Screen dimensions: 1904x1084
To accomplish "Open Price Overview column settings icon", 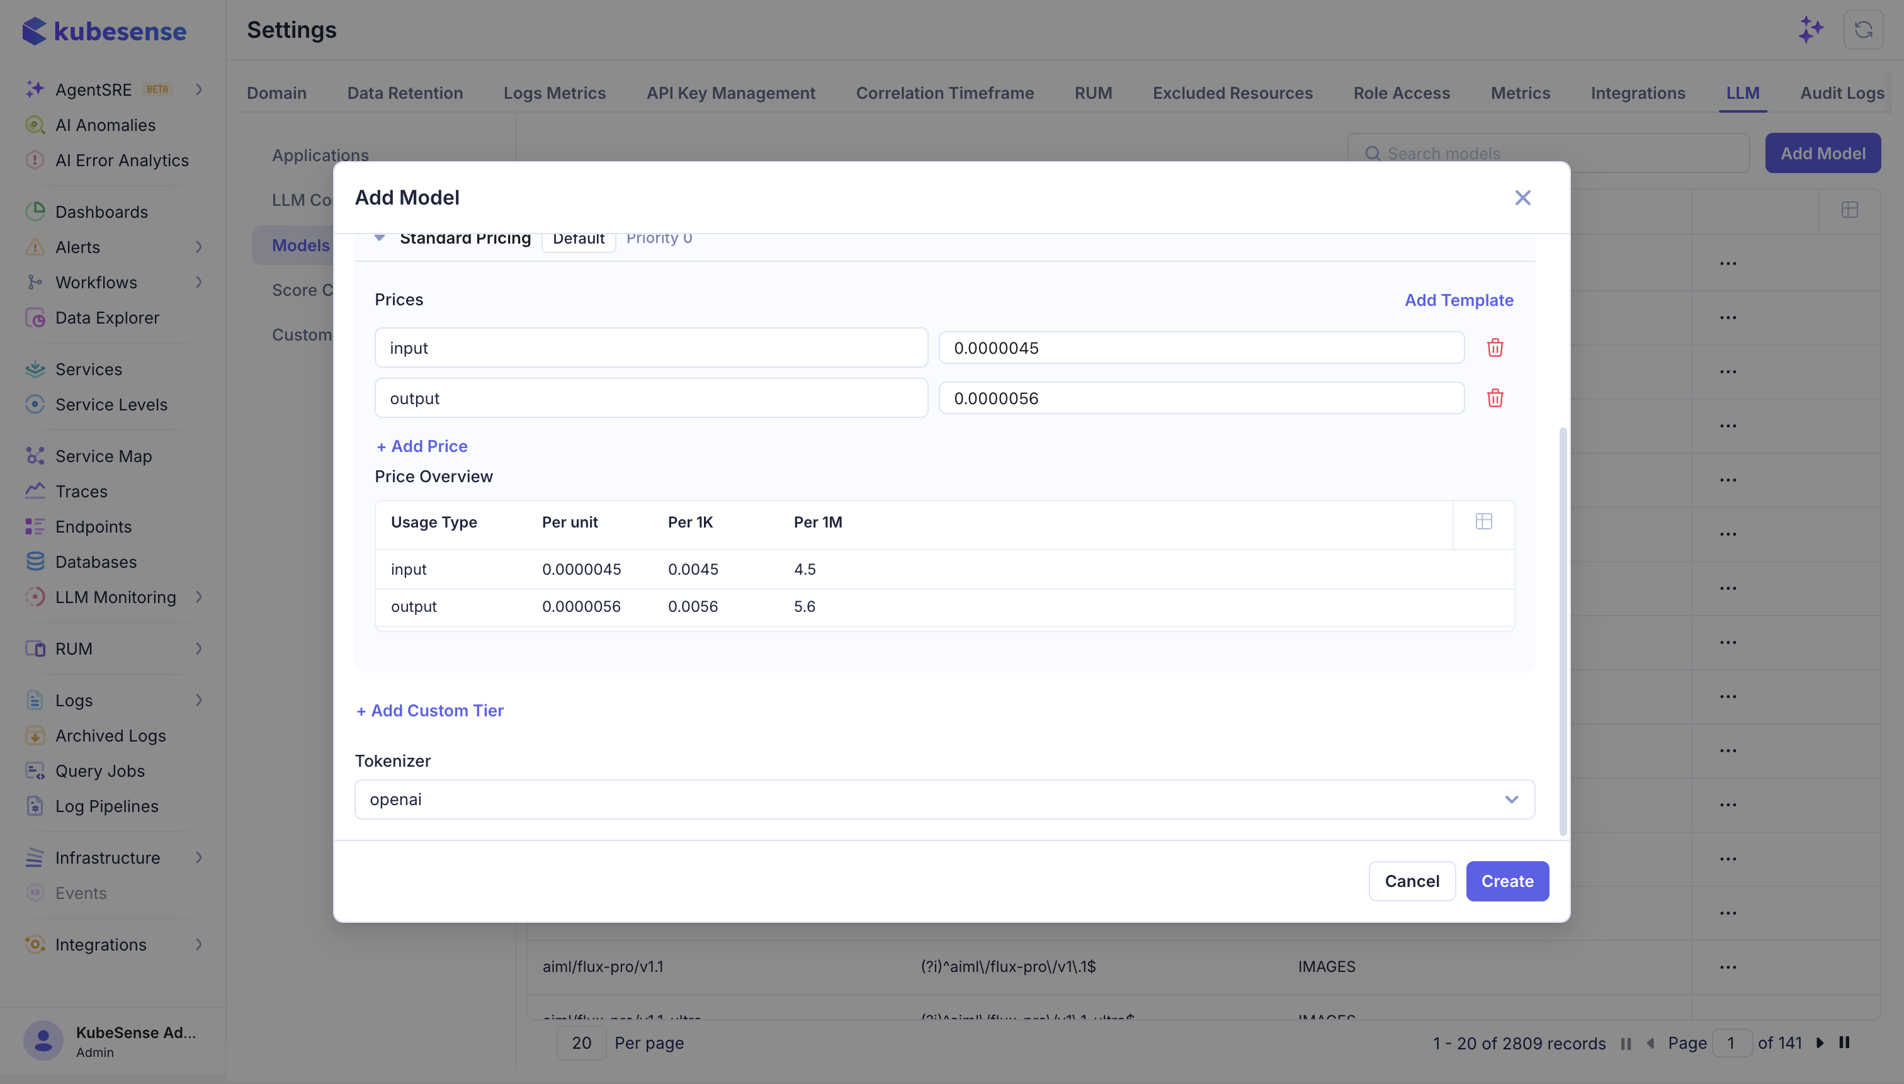I will 1483,522.
